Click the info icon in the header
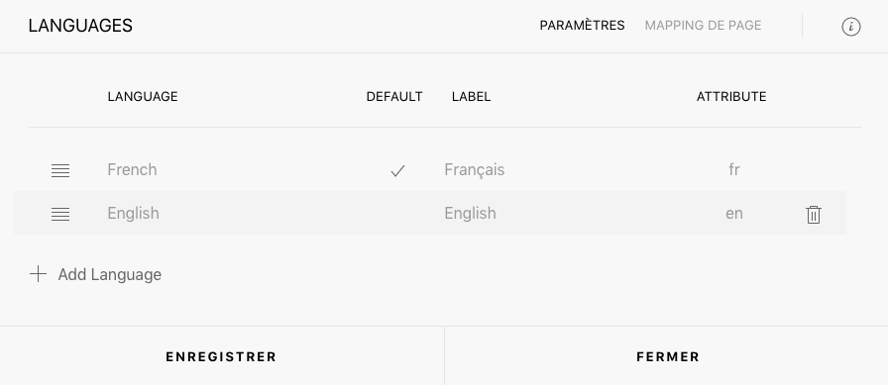888x385 pixels. 850,27
